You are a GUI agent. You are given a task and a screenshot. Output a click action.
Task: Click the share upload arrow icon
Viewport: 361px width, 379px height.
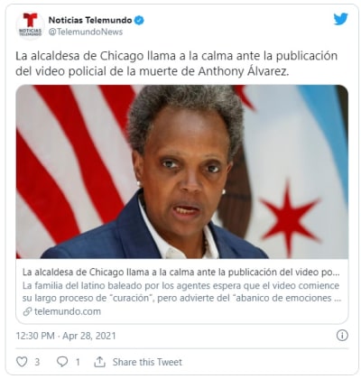pyautogui.click(x=99, y=362)
